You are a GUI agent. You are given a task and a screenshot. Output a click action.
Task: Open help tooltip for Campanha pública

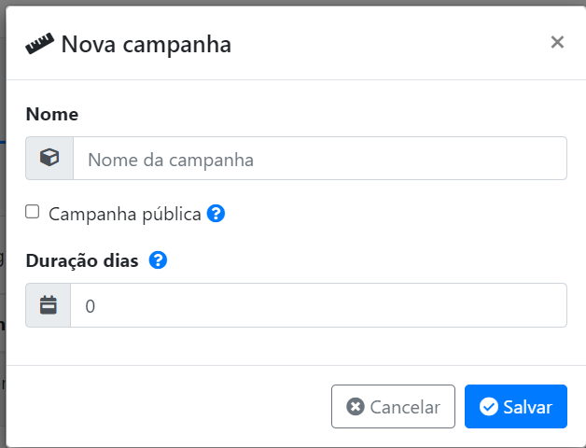pos(216,214)
